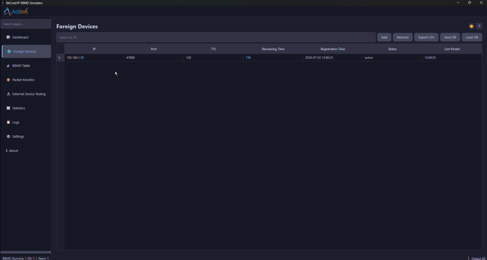
Task: Click the Search pages box in sidebar
Action: click(x=26, y=24)
